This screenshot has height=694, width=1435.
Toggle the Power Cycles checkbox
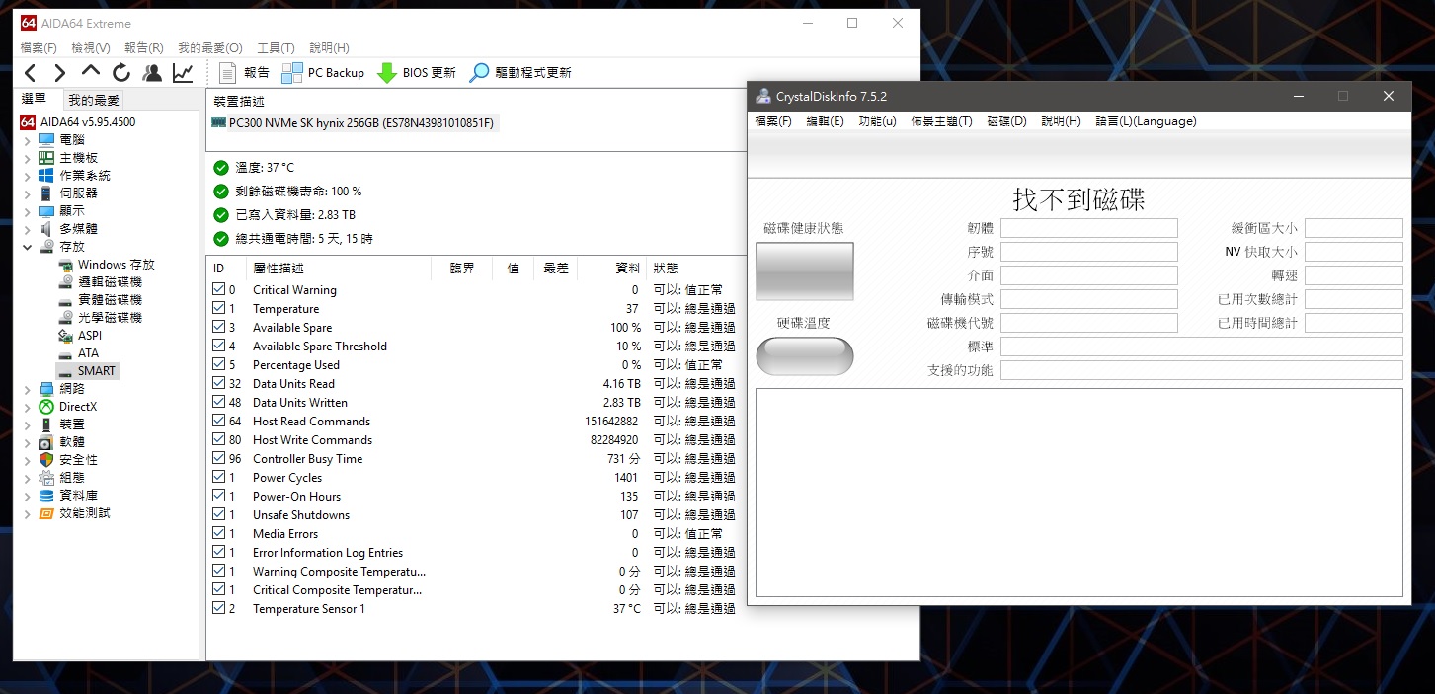click(219, 478)
